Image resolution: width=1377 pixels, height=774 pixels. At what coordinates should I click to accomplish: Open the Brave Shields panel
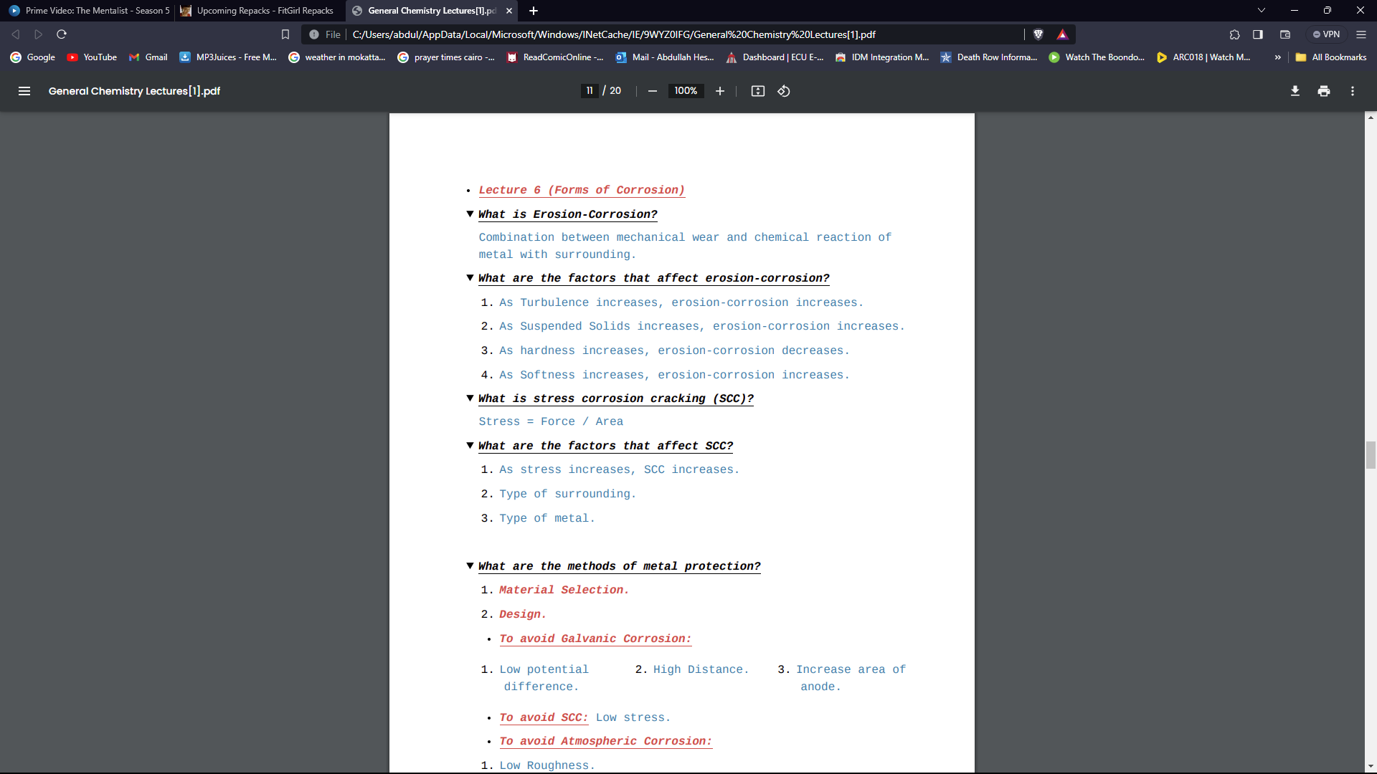click(x=1038, y=34)
